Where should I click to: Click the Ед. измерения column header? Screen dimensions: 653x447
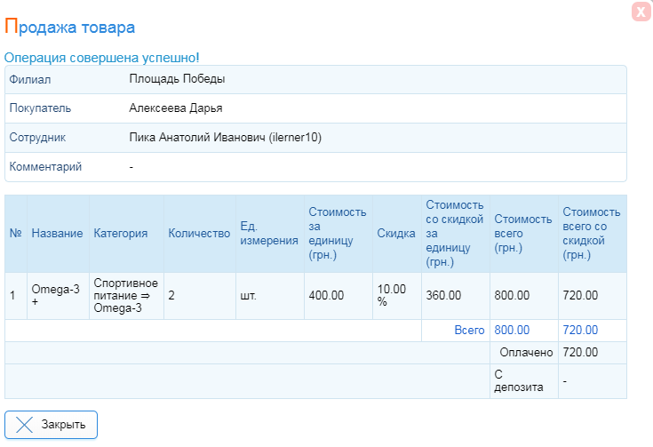(x=269, y=234)
